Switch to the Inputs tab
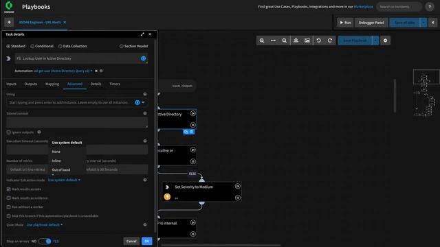The image size is (440, 247). pos(11,84)
